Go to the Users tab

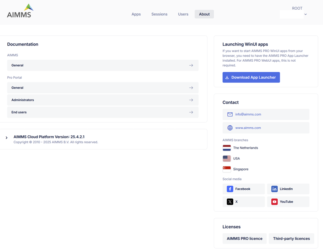coord(183,14)
